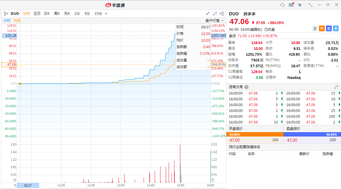
Task: Click trade row with volume 100
Action: click(312, 117)
